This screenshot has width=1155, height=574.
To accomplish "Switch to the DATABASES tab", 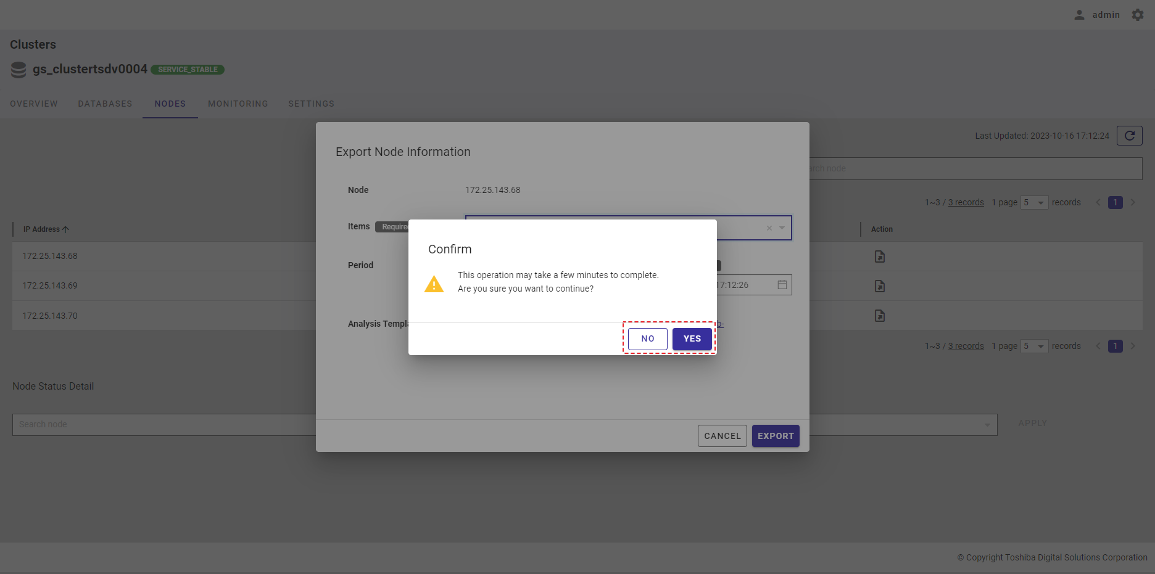I will [105, 104].
